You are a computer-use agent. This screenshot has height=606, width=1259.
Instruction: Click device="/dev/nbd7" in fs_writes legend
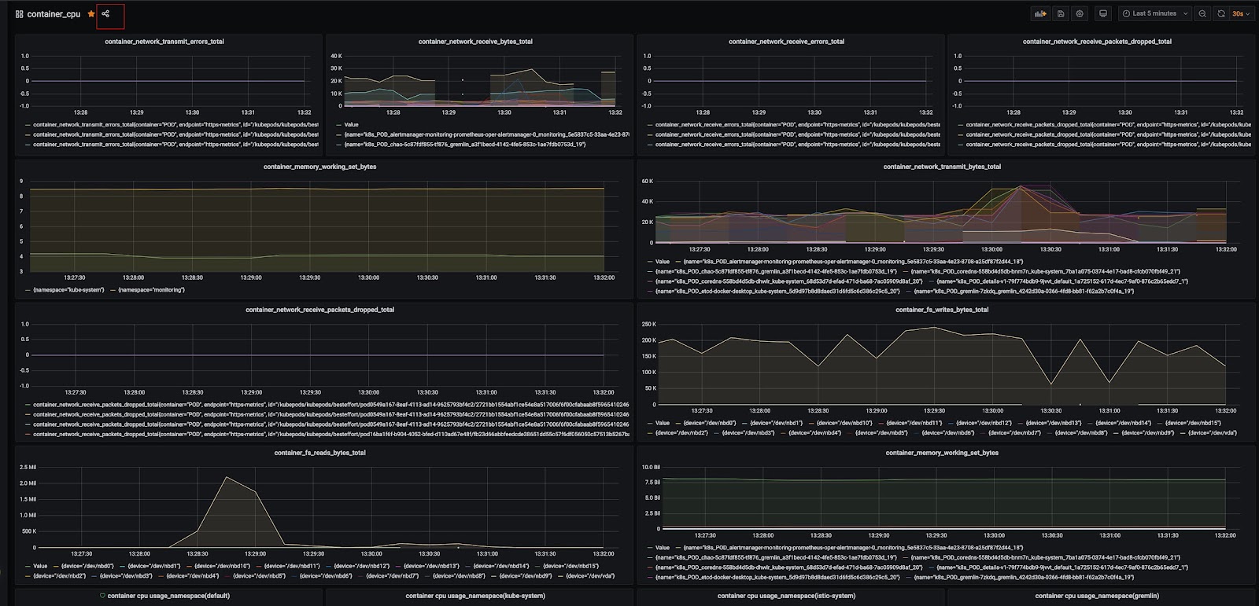click(1015, 433)
